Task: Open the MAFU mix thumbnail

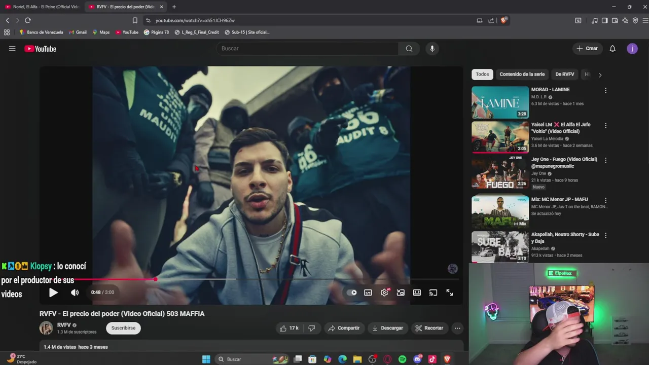Action: tap(500, 212)
